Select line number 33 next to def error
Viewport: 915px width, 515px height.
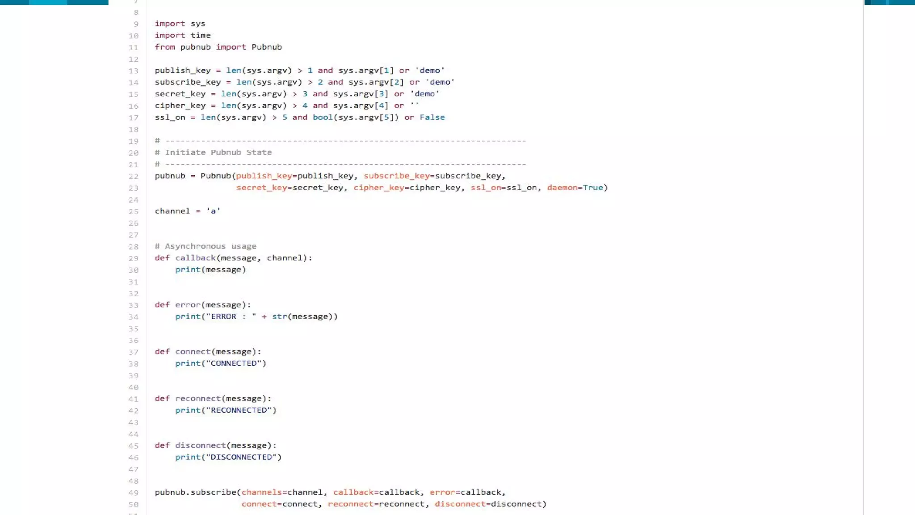click(x=133, y=305)
